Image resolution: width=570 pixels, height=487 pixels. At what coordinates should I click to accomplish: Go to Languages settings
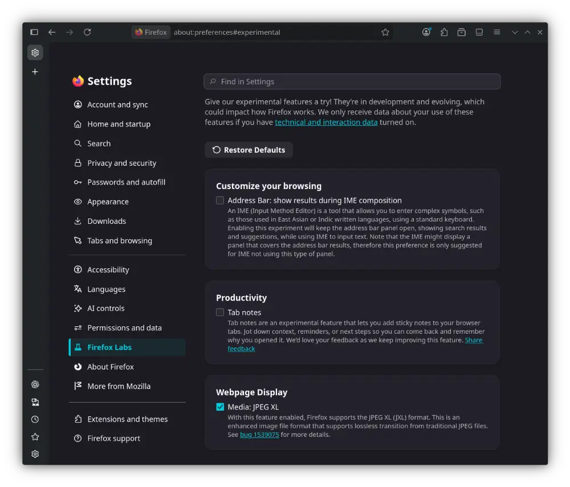[127, 289]
